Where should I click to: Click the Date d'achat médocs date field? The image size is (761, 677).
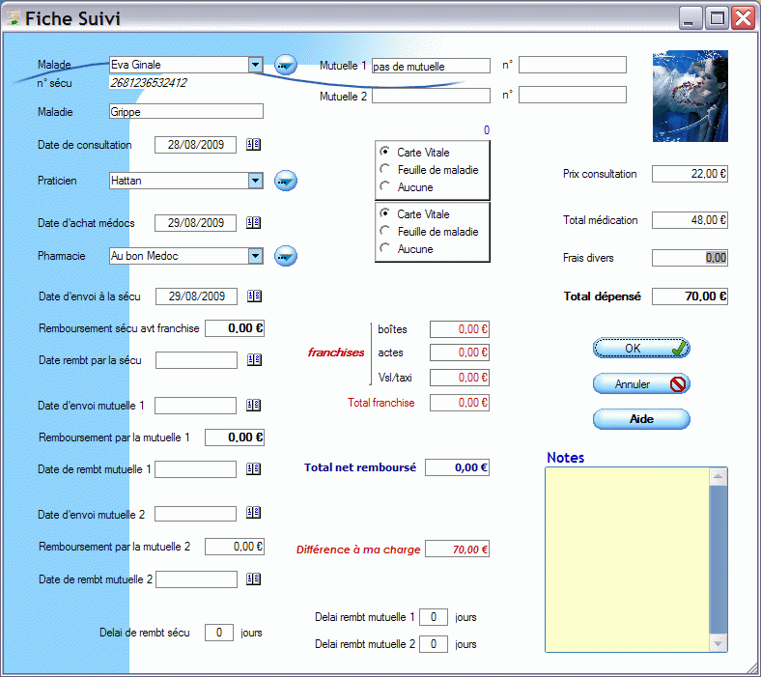coord(196,223)
